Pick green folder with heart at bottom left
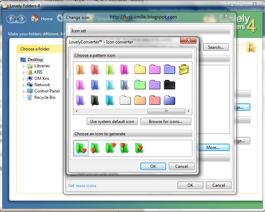The width and height of the screenshot is (265, 212). coord(95,148)
